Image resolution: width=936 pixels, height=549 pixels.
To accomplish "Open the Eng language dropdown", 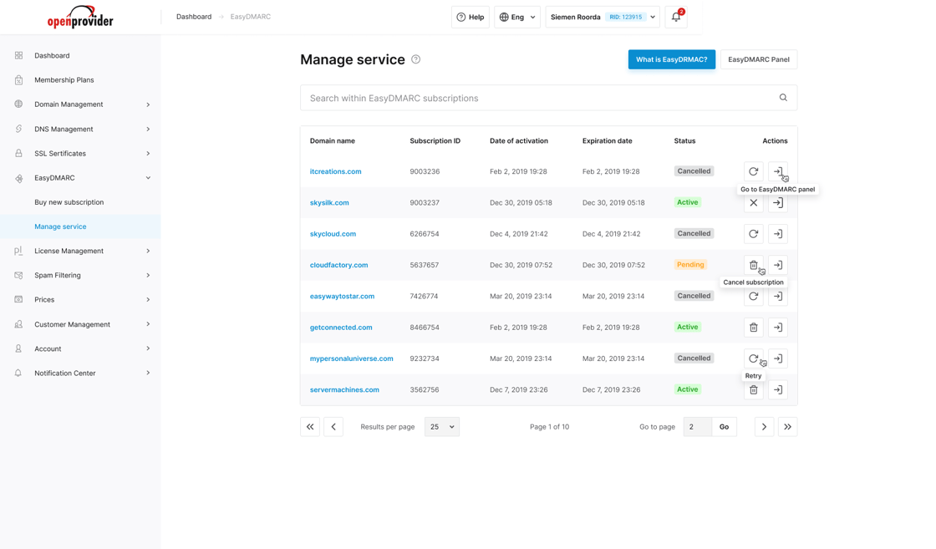I will (x=517, y=17).
